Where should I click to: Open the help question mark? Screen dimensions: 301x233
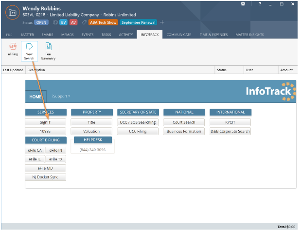pos(260,4)
